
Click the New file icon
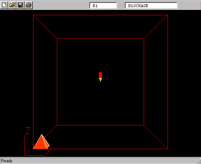click(4, 5)
